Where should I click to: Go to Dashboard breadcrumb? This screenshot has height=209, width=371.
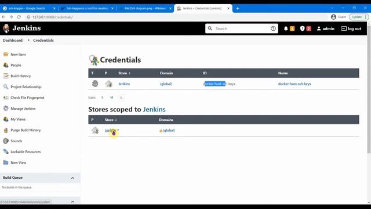pos(13,40)
